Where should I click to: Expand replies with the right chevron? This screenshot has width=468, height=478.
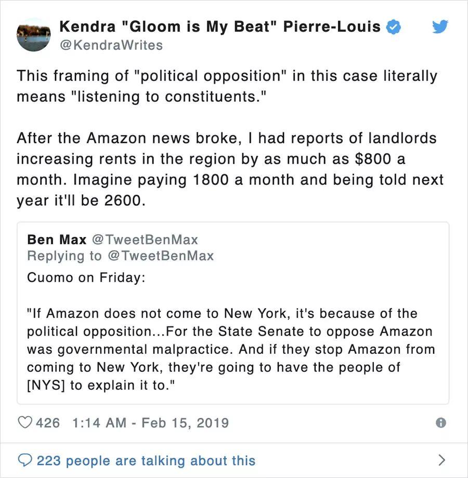tap(442, 460)
